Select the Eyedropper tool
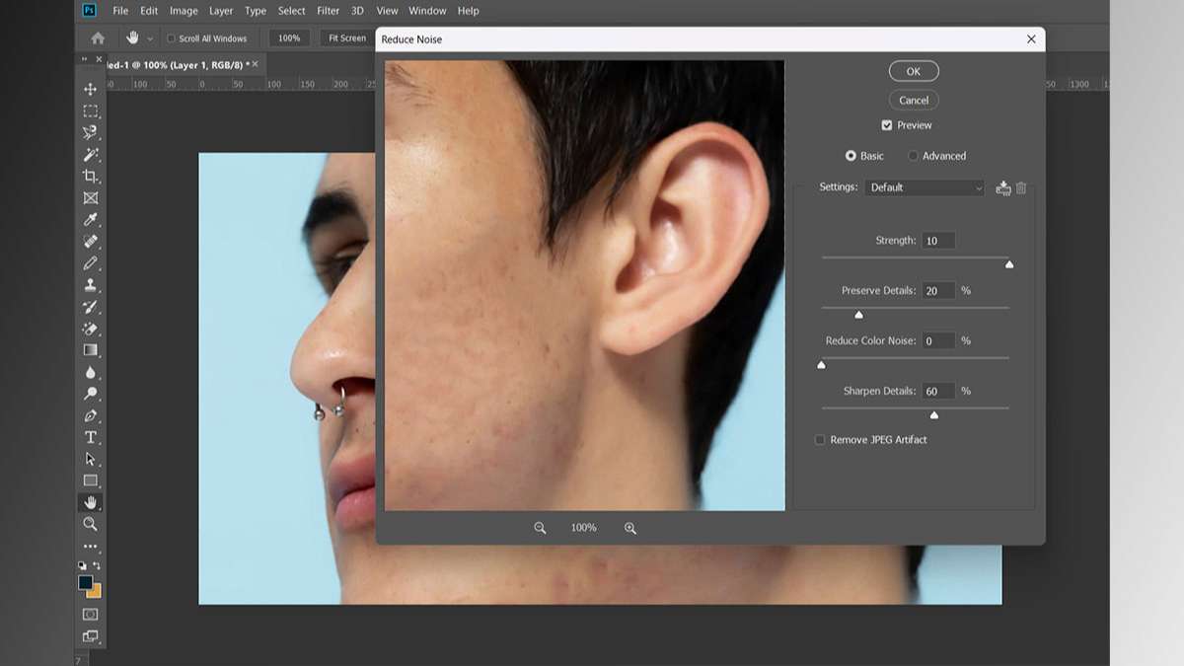The height and width of the screenshot is (666, 1184). click(x=91, y=220)
